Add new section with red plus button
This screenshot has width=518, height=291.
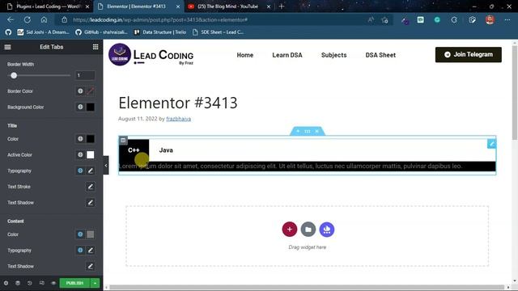(x=290, y=230)
